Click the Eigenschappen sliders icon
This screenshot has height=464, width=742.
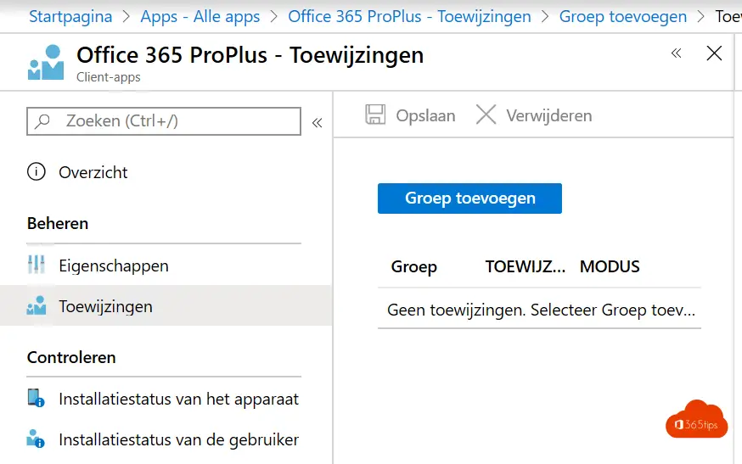tap(36, 265)
